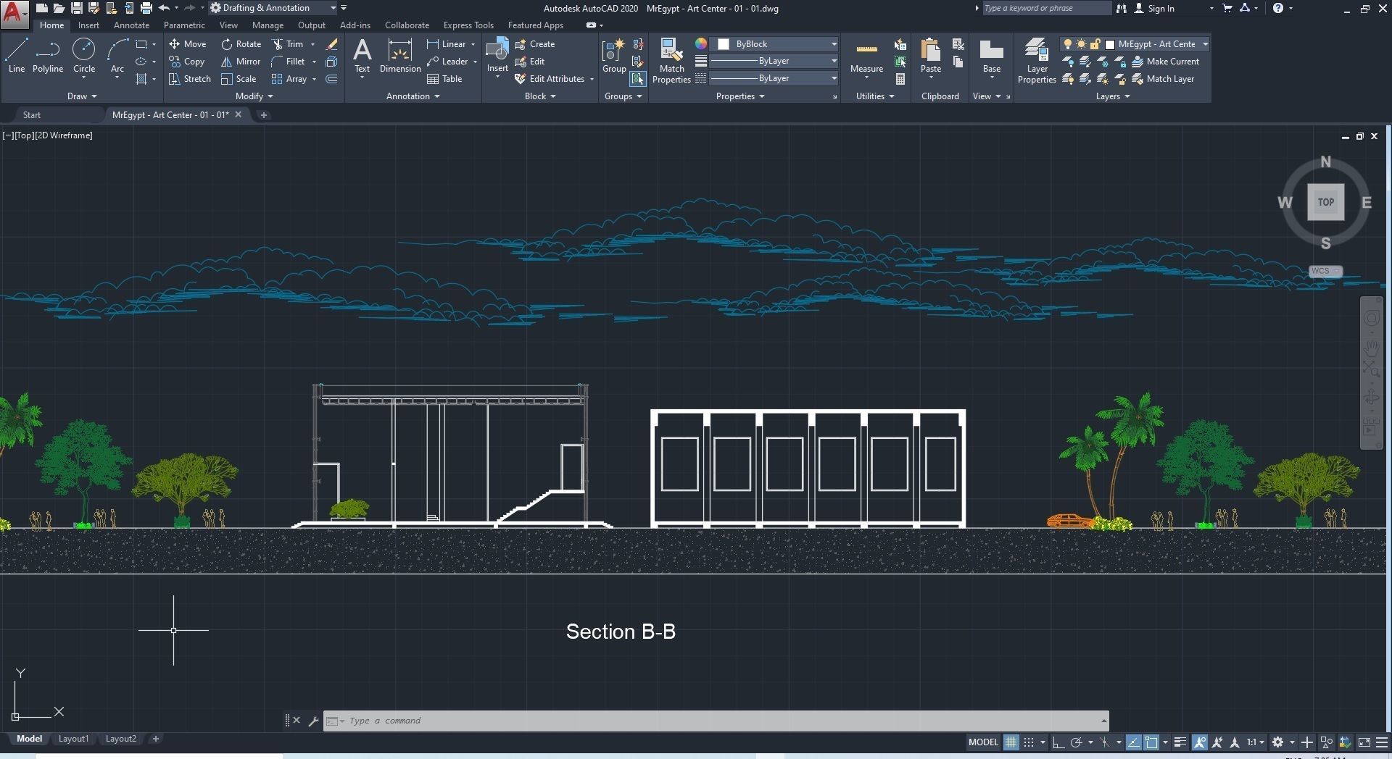The height and width of the screenshot is (759, 1392).
Task: Toggle snap mode in status bar
Action: pyautogui.click(x=1029, y=742)
